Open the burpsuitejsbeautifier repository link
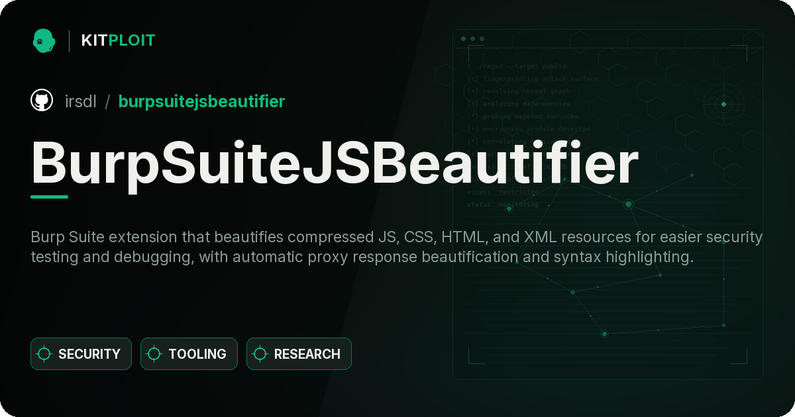Viewport: 795px width, 417px height. click(x=201, y=101)
